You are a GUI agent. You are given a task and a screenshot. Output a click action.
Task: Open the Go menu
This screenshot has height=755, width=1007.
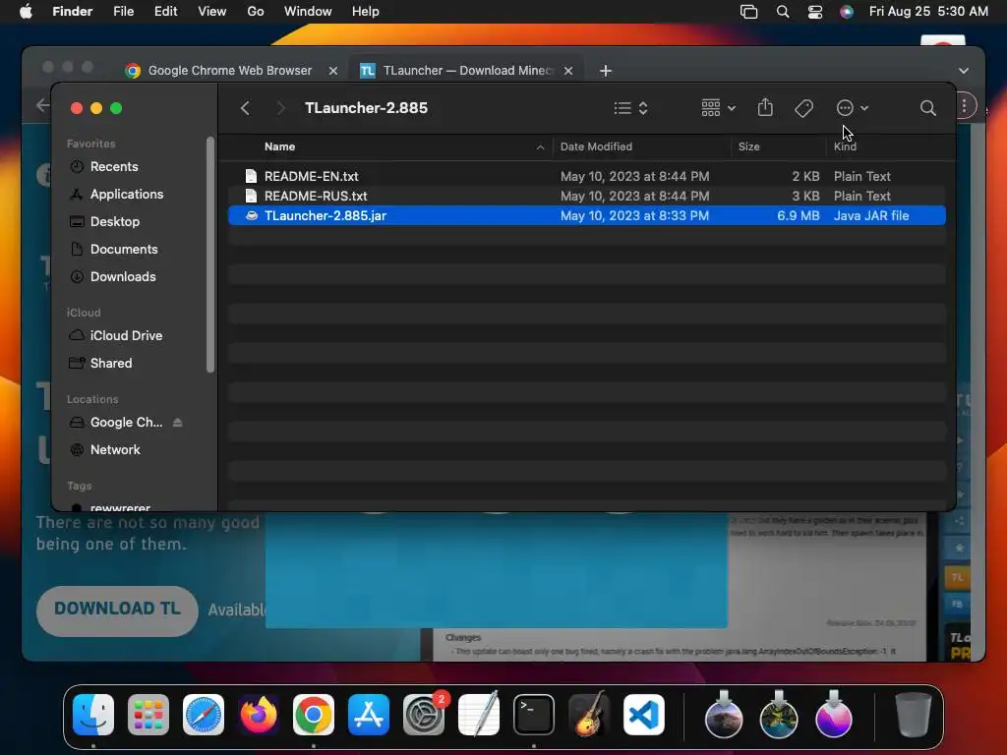[256, 11]
